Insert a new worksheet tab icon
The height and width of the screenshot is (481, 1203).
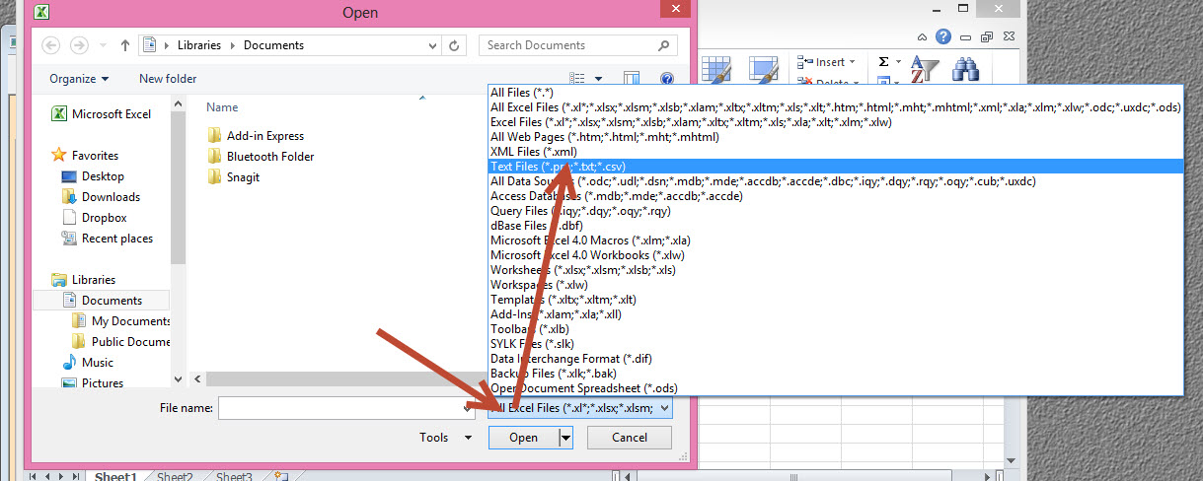pos(282,476)
